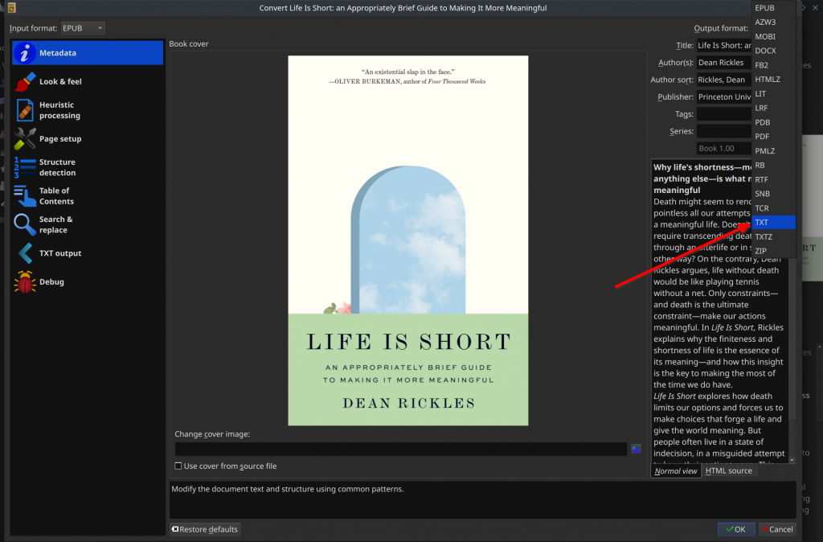Viewport: 823px width, 542px height.
Task: Click the Publisher input field
Action: (724, 97)
